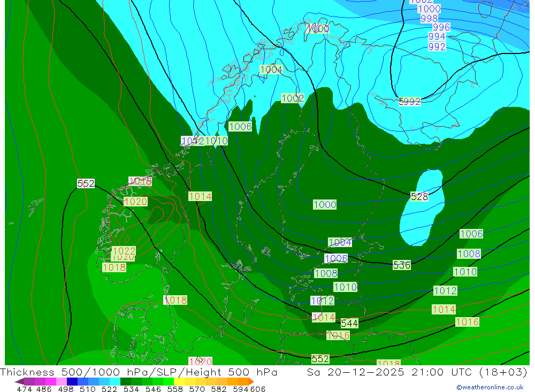Click the 996 isobar label

click(x=441, y=27)
